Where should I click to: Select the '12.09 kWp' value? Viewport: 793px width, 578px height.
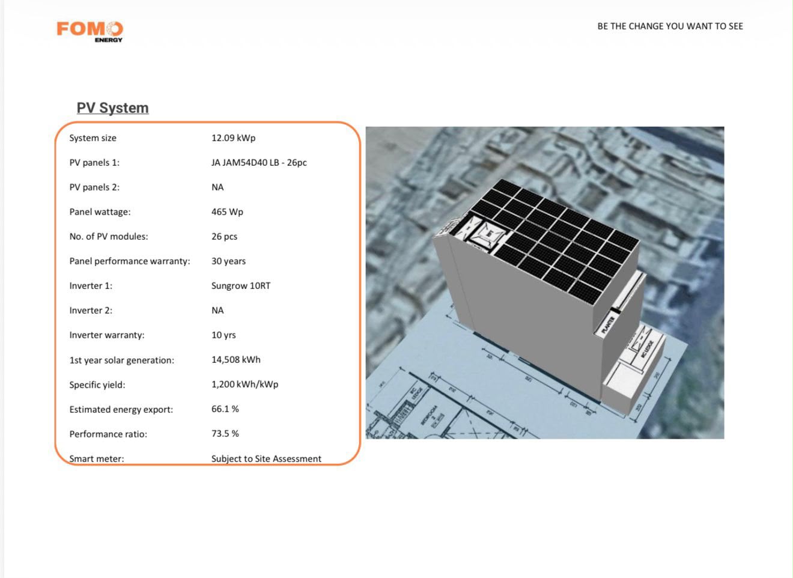click(x=233, y=138)
